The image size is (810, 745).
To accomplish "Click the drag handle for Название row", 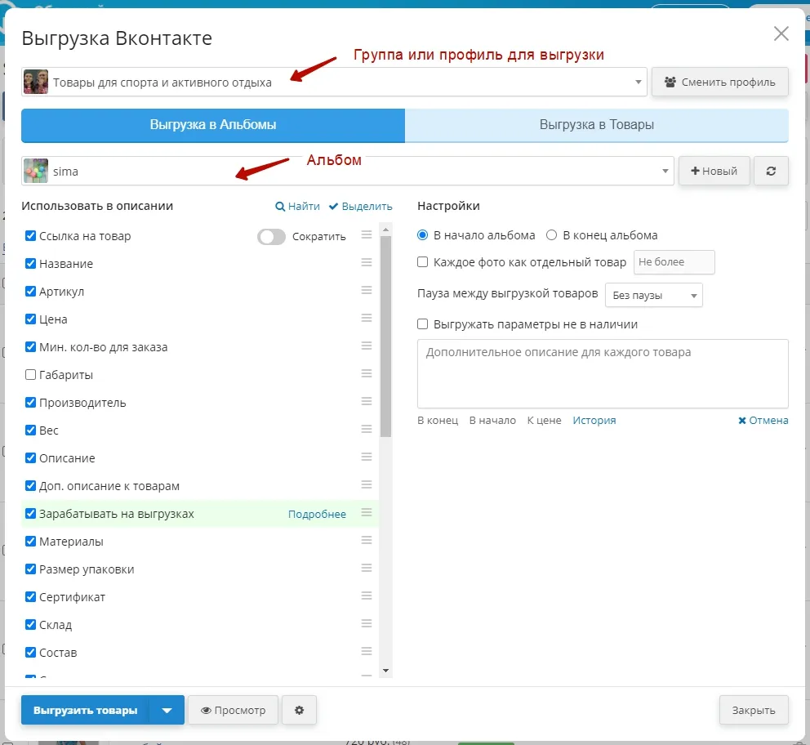I will tap(367, 263).
